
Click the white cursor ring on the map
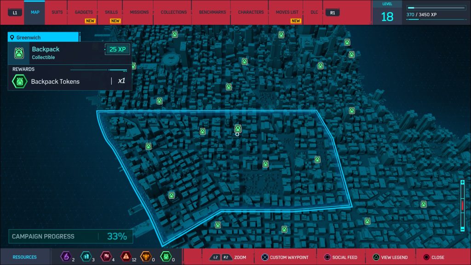point(237,134)
